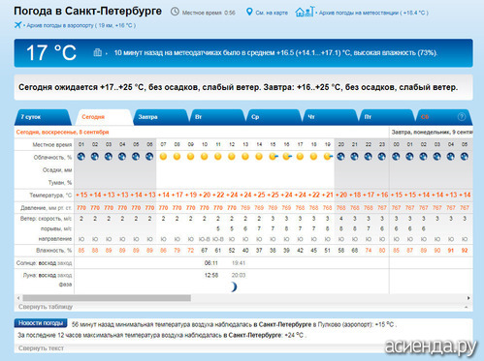Open 'См. на карте' link
The image size is (484, 361).
coord(272,13)
